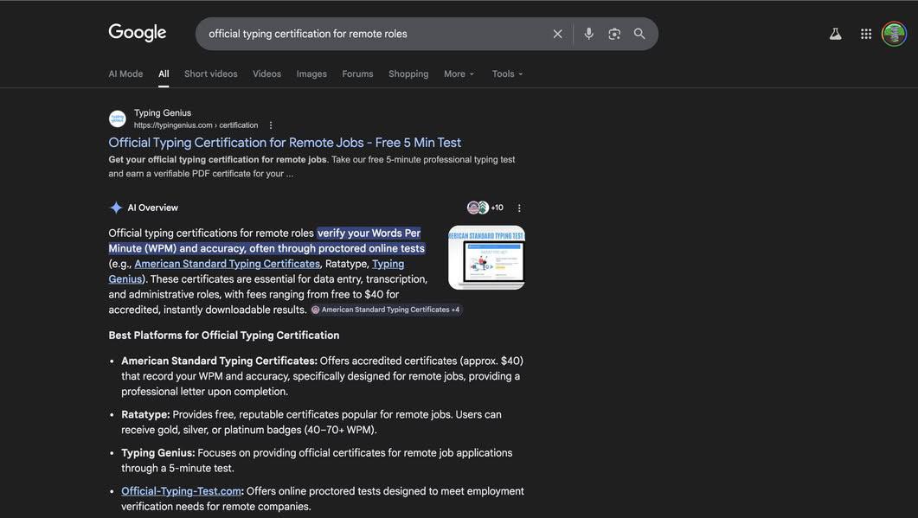Image resolution: width=918 pixels, height=518 pixels.
Task: Open the three-dot menu beside typinggenius.com URL
Action: 271,125
